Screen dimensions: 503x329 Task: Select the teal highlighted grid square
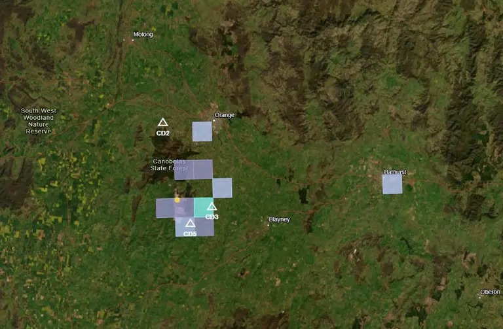point(204,207)
